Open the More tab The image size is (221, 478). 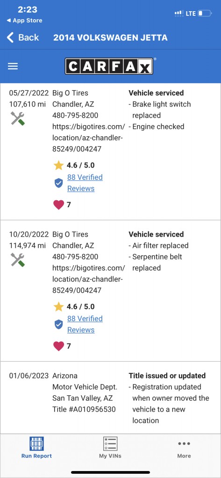[x=184, y=448]
